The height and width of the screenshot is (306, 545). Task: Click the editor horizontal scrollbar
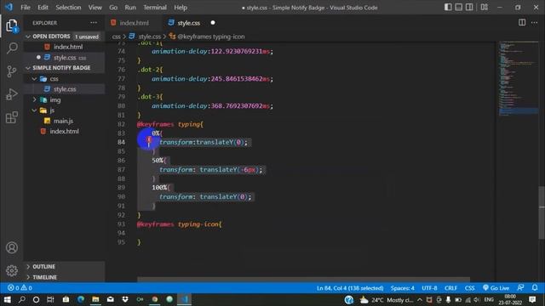tap(303, 280)
